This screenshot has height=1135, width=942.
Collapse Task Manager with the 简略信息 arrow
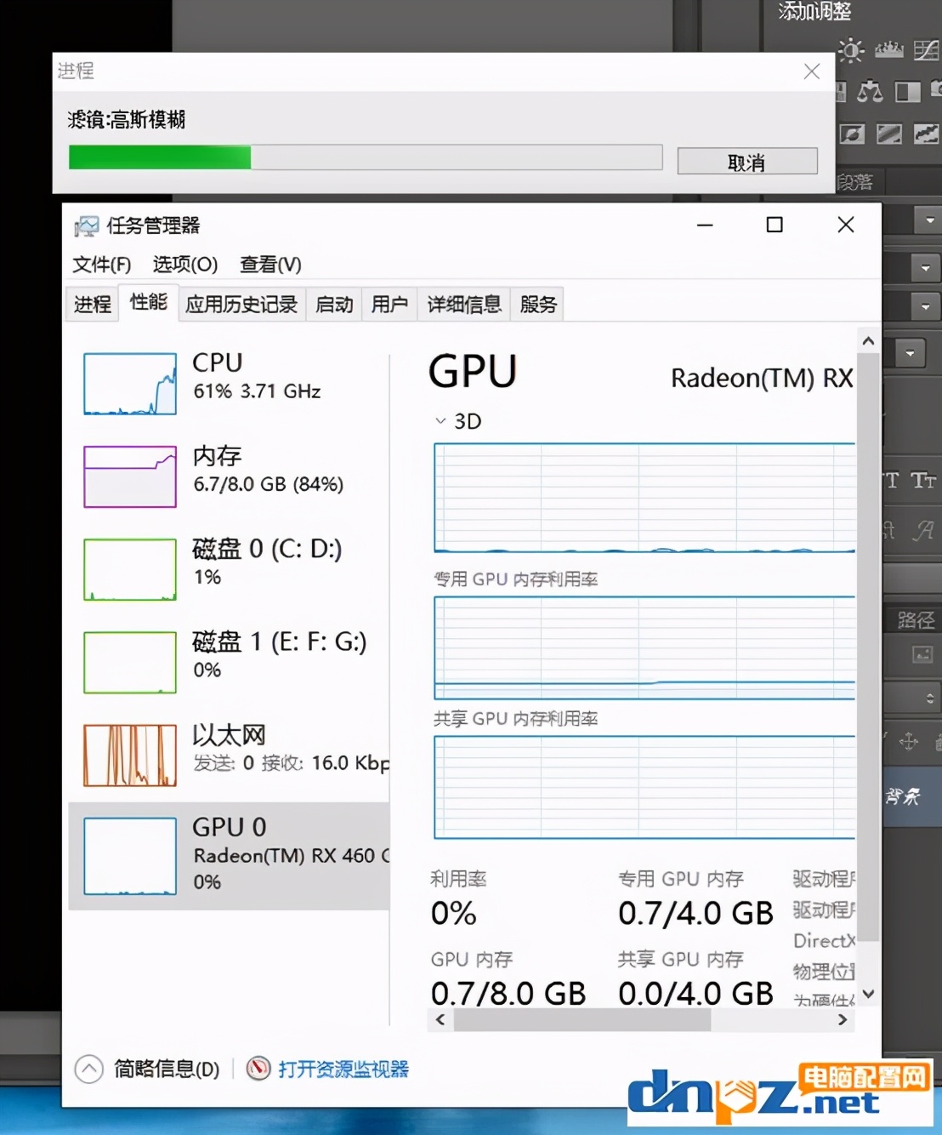(x=89, y=1069)
